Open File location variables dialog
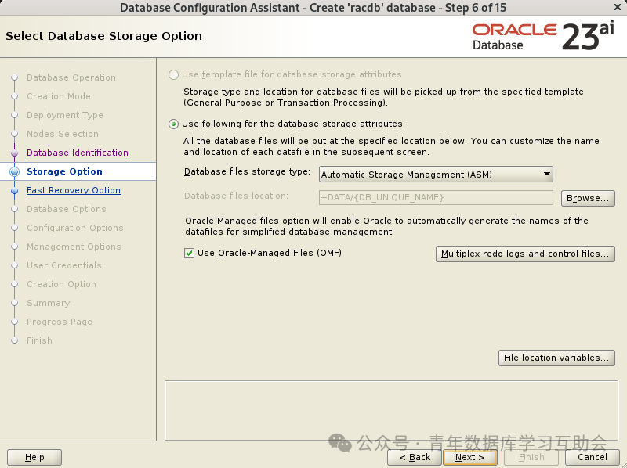The height and width of the screenshot is (468, 627). pos(556,358)
